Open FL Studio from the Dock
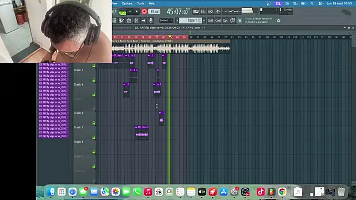Image resolution: width=356 pixels, height=200 pixels. (272, 192)
